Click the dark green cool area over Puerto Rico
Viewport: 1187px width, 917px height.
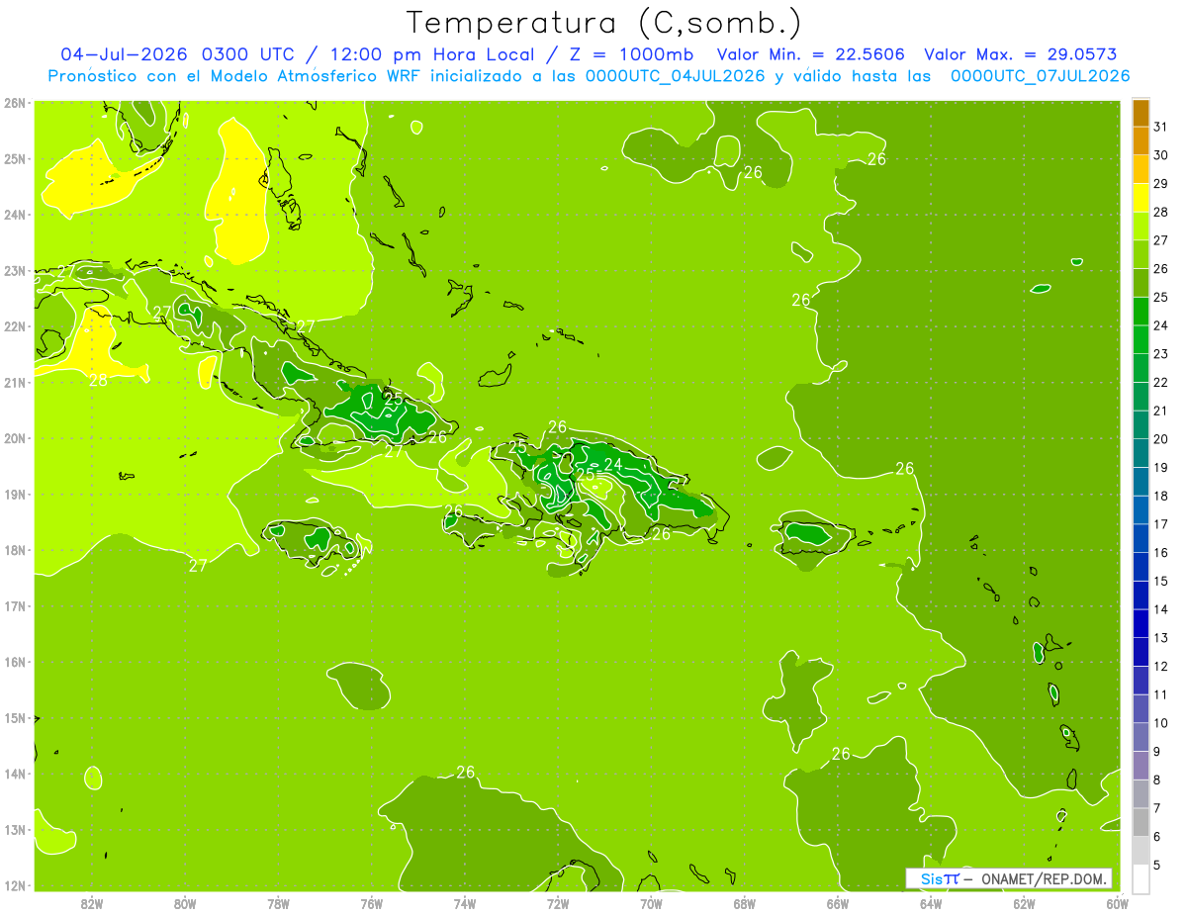coord(809,534)
